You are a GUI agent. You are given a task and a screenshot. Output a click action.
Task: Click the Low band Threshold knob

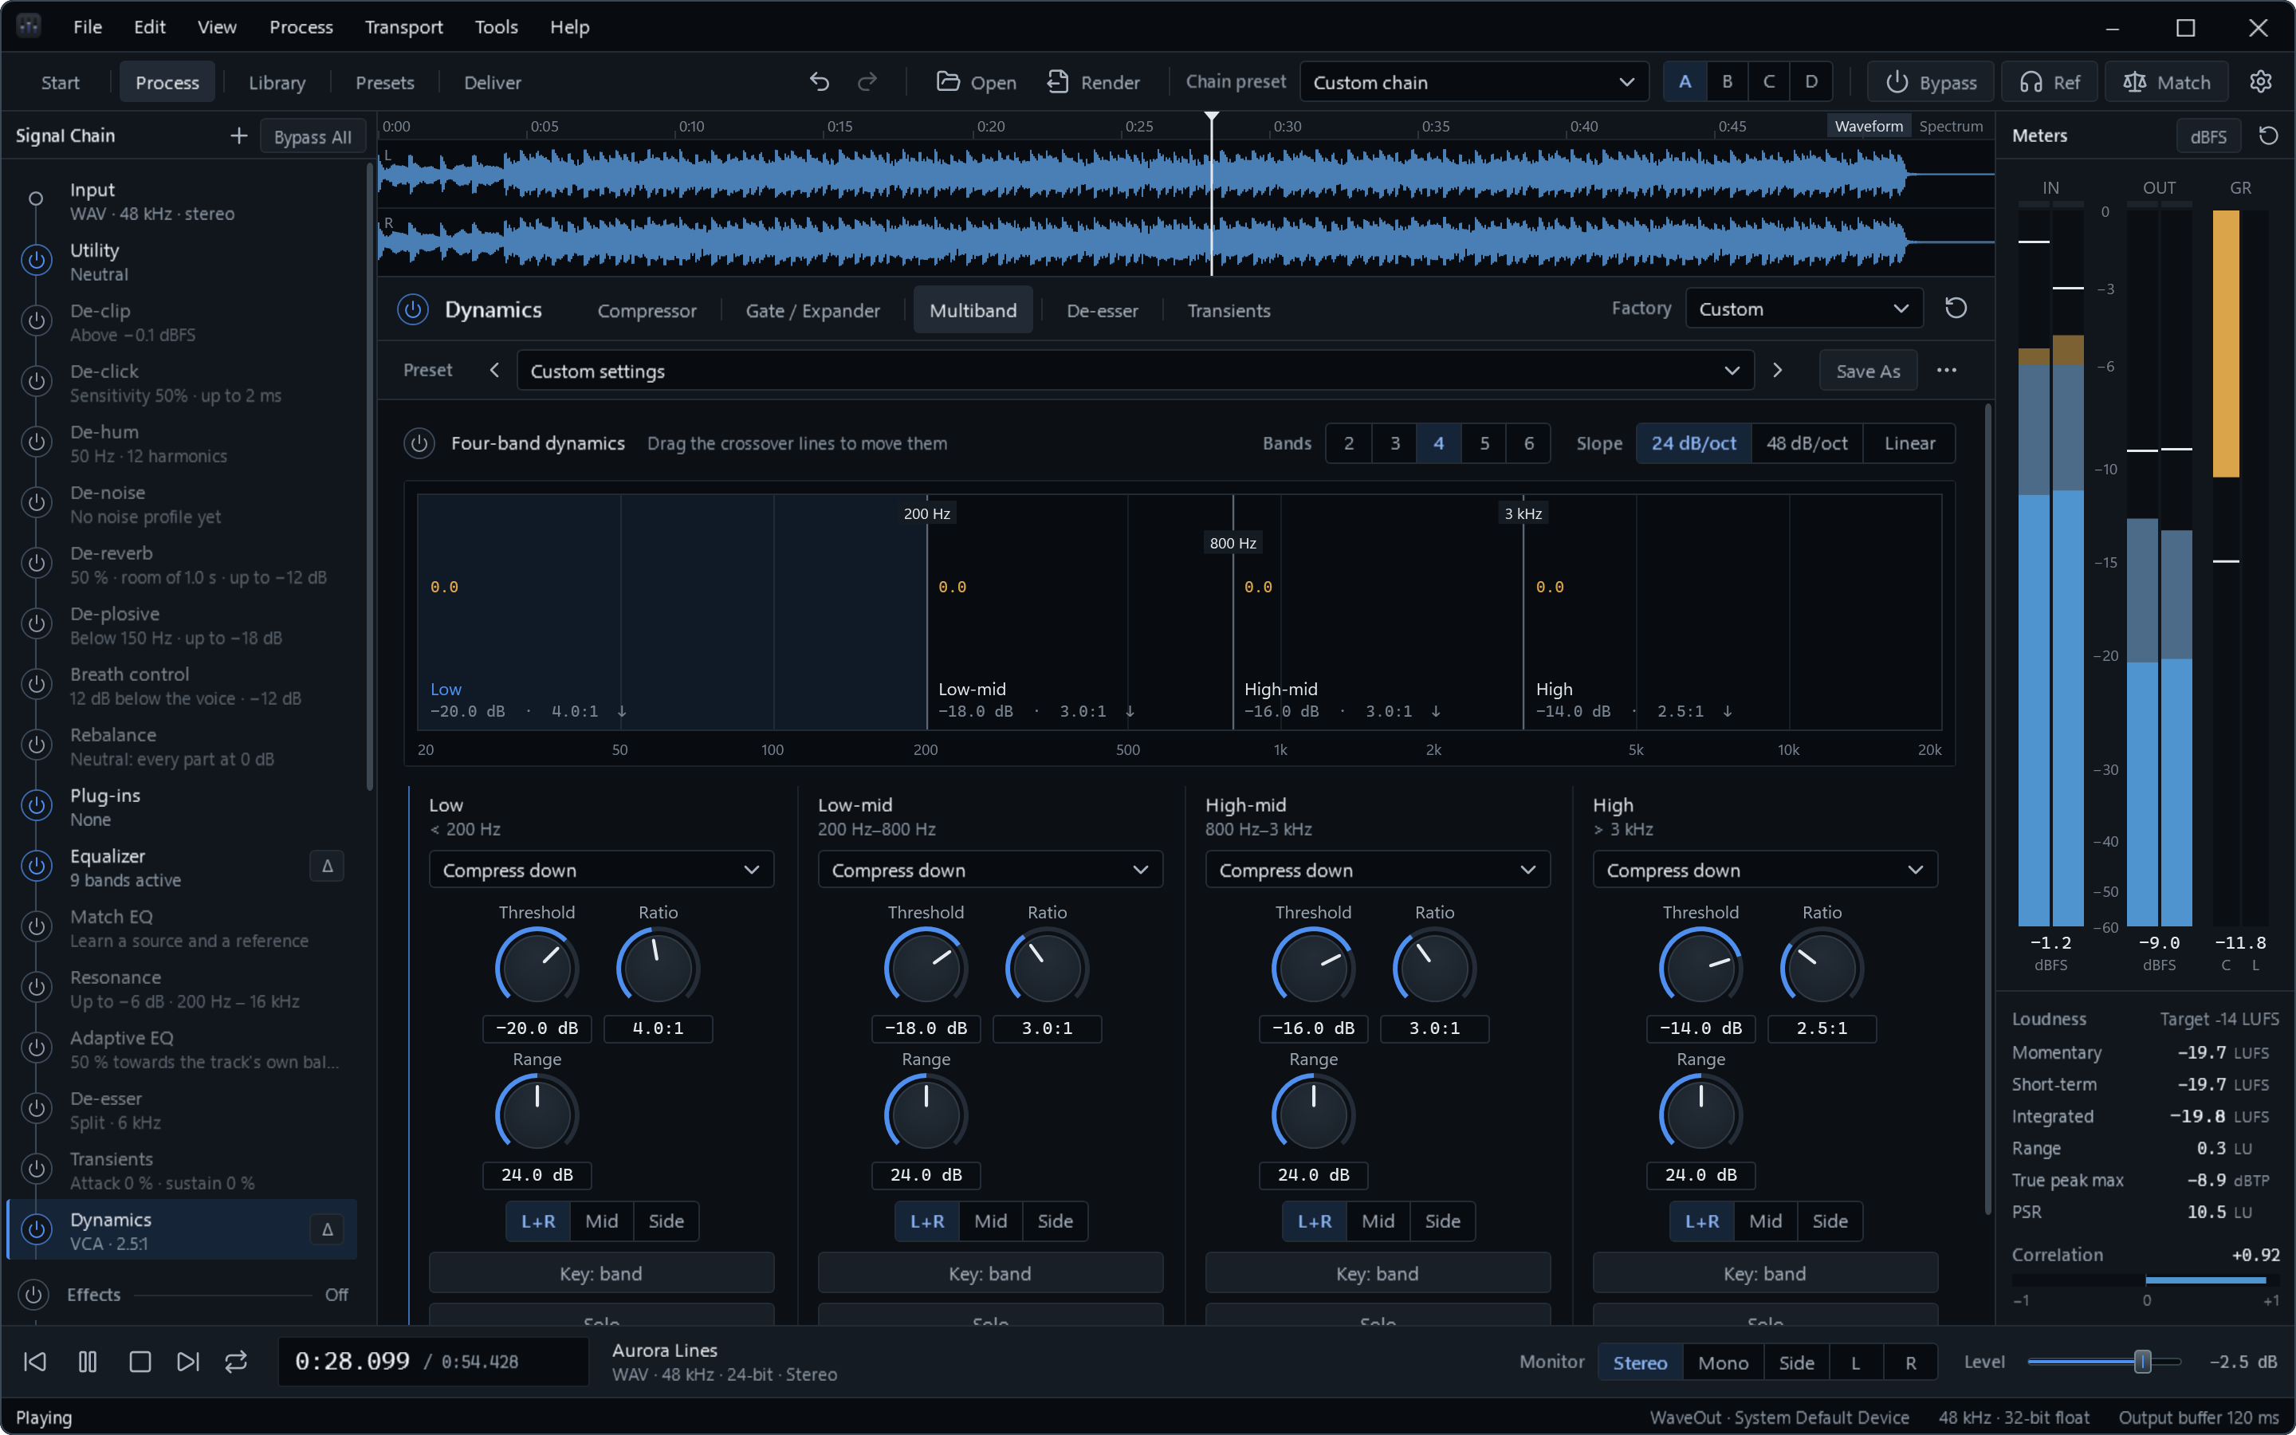[536, 968]
